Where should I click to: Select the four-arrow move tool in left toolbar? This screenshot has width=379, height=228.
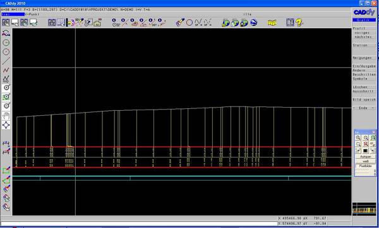pos(6,125)
